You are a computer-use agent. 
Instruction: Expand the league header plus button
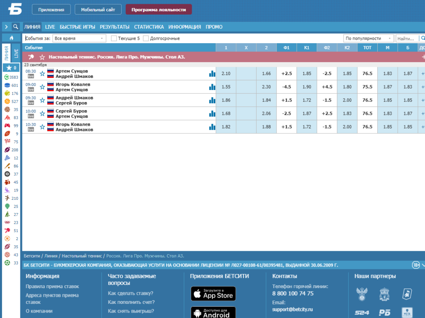(x=423, y=57)
